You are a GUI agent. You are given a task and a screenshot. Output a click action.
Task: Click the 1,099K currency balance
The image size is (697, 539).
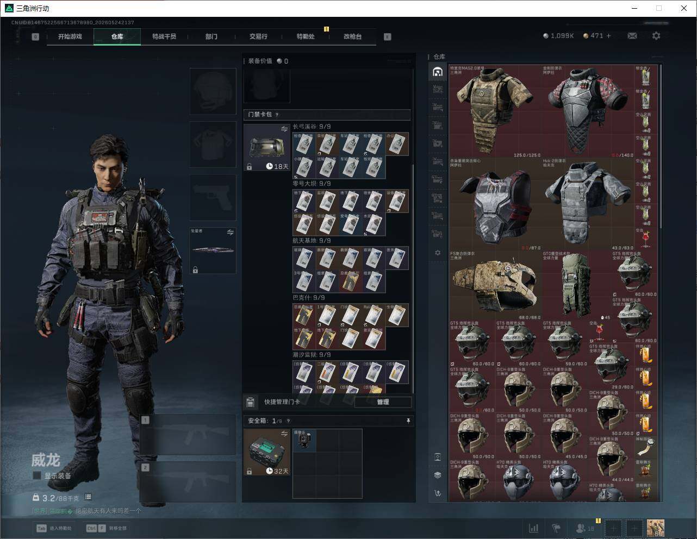click(558, 36)
